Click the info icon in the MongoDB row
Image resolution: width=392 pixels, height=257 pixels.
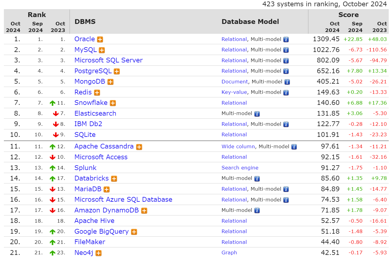point(287,82)
